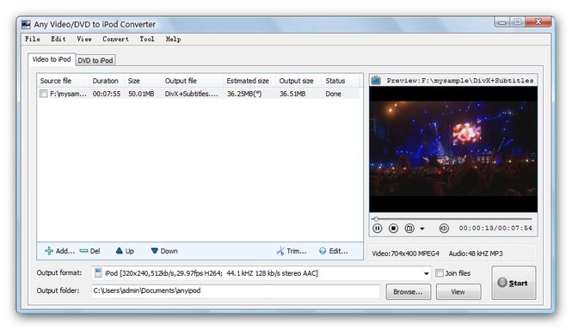Click the snapshot icon in preview controls
The image size is (572, 330).
pos(409,229)
